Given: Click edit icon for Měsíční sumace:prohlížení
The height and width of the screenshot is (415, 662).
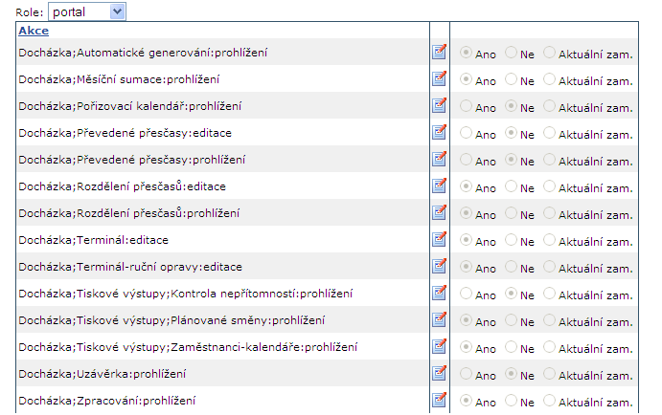Looking at the screenshot, I should [x=439, y=78].
